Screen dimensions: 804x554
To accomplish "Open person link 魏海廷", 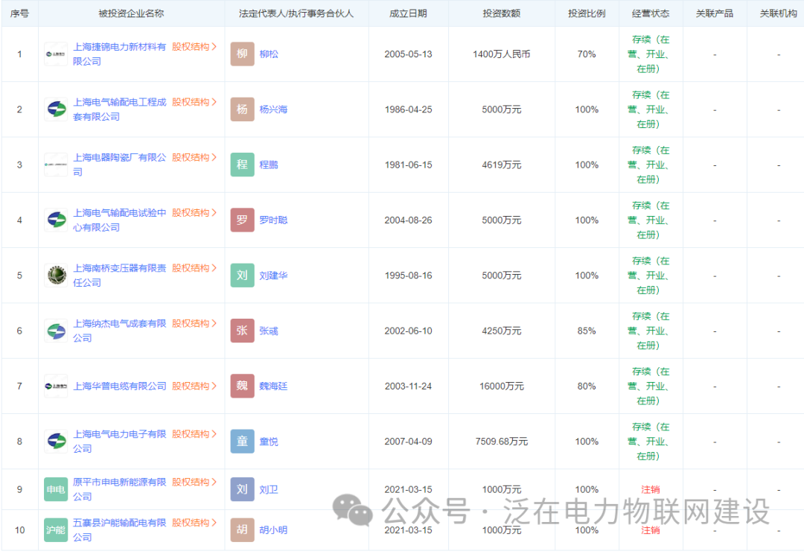I will click(x=273, y=386).
